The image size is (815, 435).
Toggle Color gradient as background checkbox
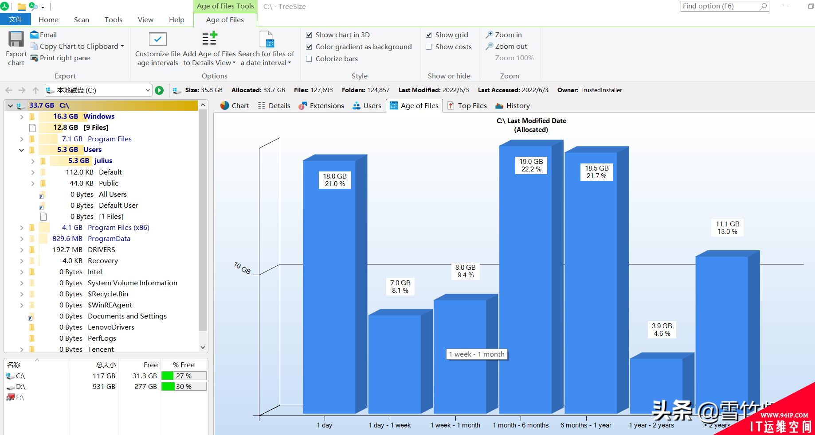[x=309, y=47]
